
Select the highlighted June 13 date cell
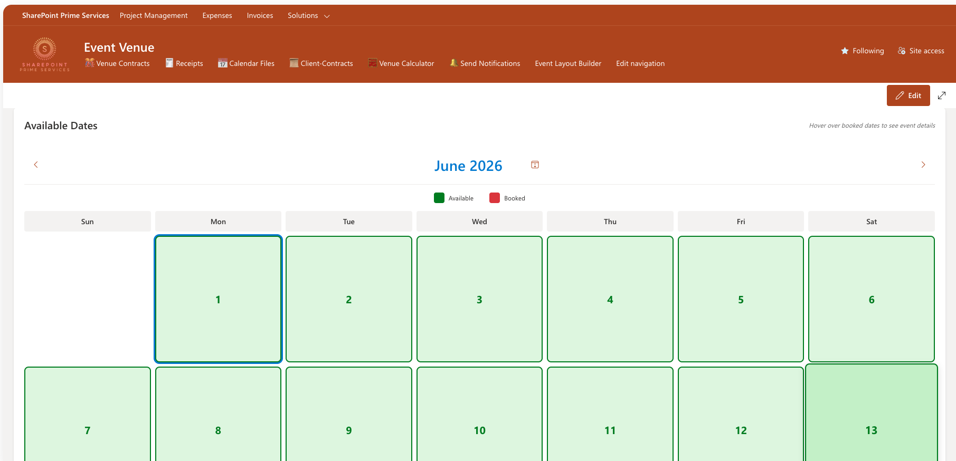click(x=872, y=413)
